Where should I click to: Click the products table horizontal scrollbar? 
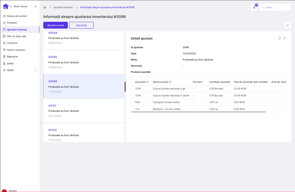[x=199, y=112]
